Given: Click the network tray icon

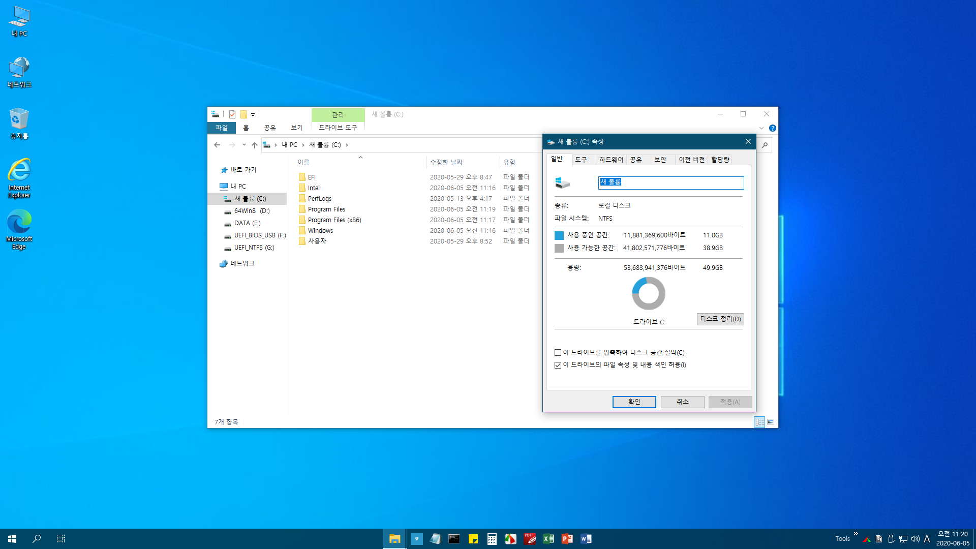Looking at the screenshot, I should tap(903, 539).
